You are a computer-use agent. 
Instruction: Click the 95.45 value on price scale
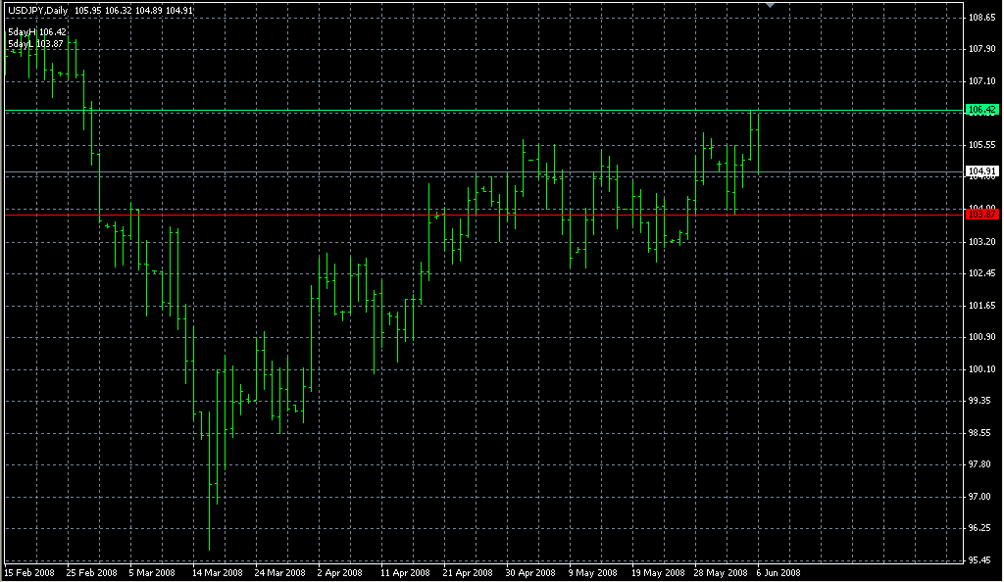(x=981, y=560)
